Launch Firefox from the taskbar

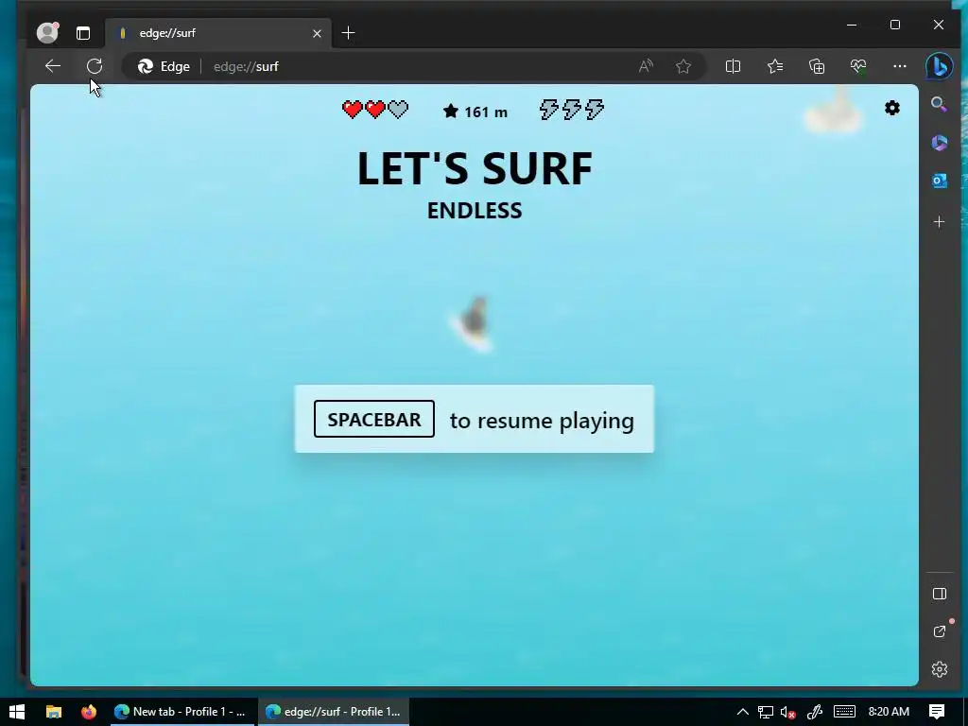tap(88, 712)
